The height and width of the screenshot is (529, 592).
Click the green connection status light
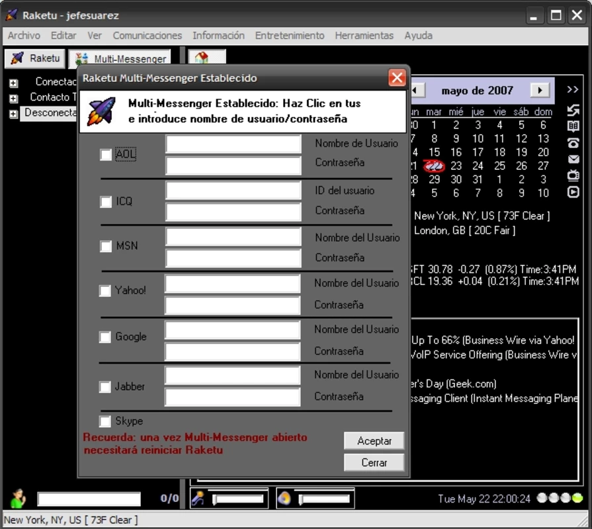coord(577,498)
